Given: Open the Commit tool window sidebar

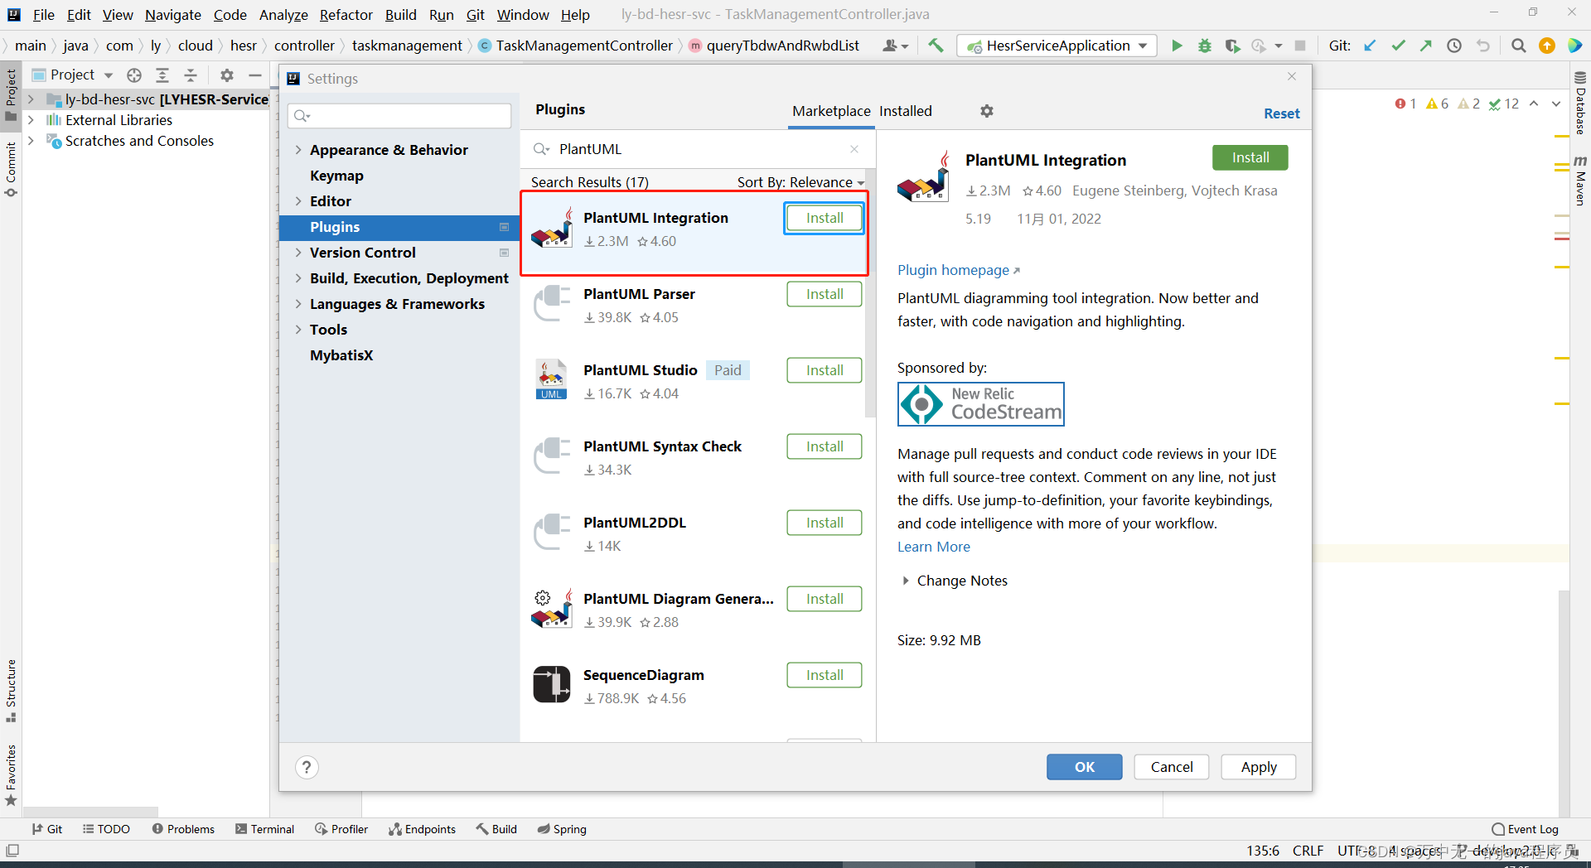Looking at the screenshot, I should point(11,170).
